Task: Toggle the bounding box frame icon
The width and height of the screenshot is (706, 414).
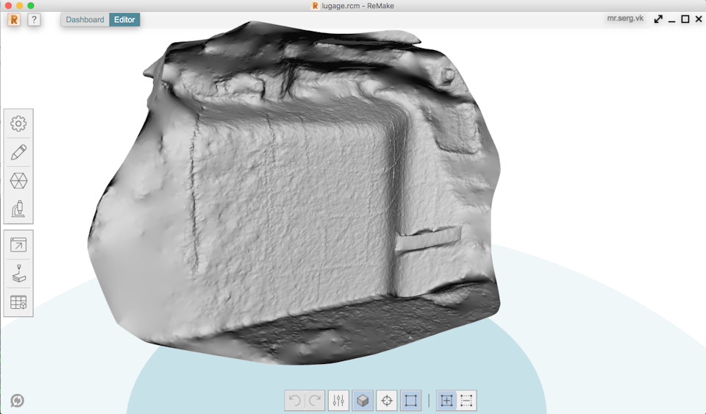Action: pos(410,401)
